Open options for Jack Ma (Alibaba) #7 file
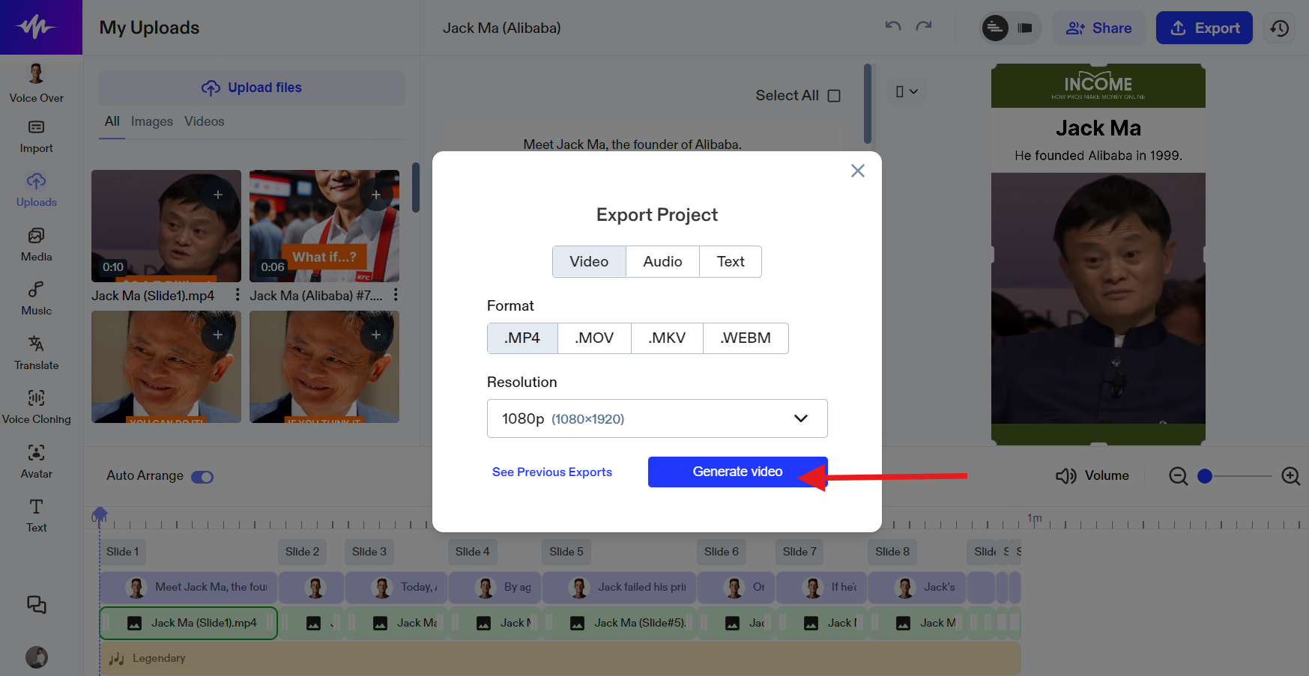Viewport: 1309px width, 676px height. coord(396,295)
